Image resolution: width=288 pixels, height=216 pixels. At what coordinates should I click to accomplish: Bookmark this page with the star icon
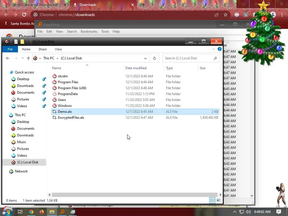click(226, 15)
